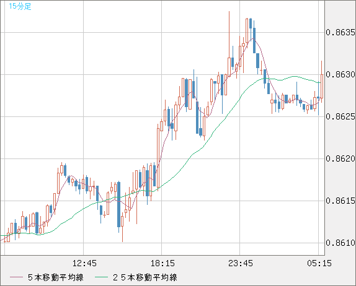
Task: Click the 5本移動平均線 legend label
Action: (56, 277)
